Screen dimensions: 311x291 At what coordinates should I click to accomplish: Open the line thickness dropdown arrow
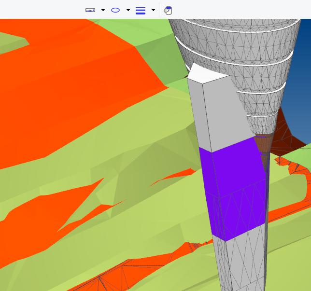click(x=153, y=10)
